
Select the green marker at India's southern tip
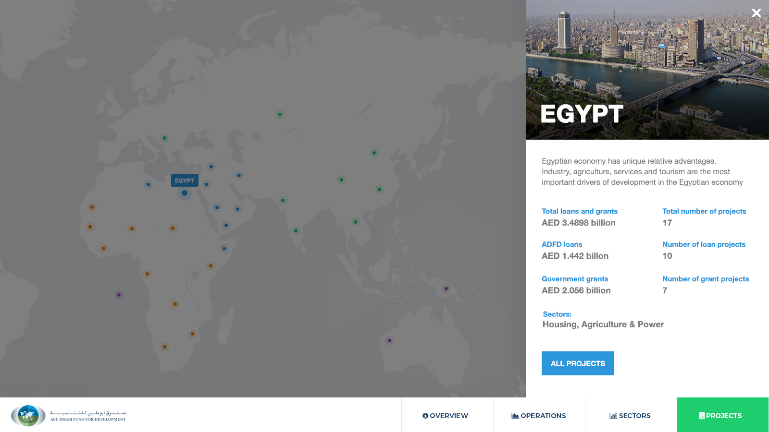[x=296, y=230]
